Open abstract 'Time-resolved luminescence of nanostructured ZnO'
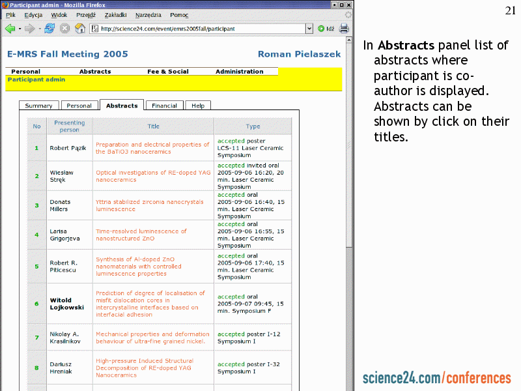This screenshot has height=391, width=521. (x=141, y=235)
